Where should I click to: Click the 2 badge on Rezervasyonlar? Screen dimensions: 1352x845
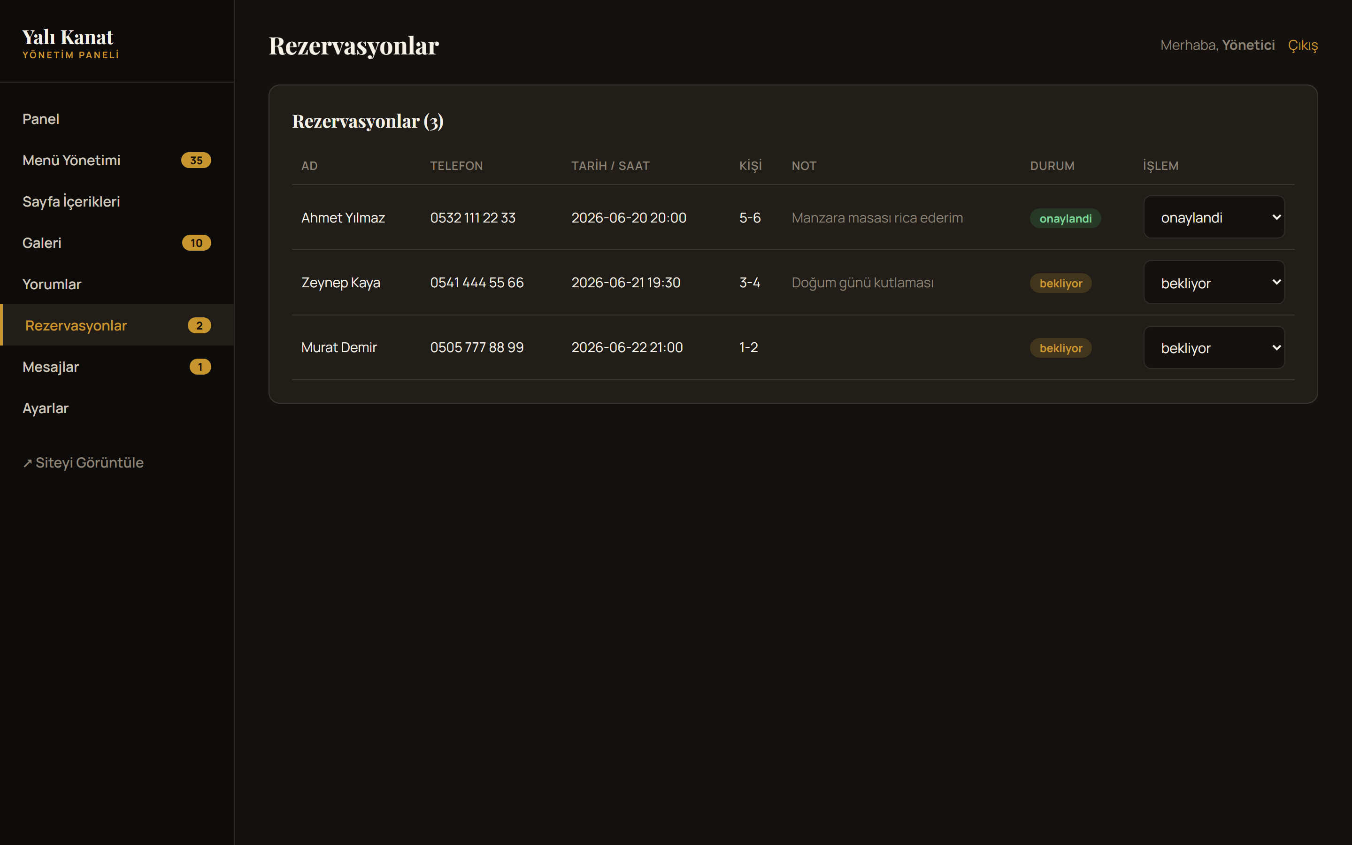tap(200, 326)
